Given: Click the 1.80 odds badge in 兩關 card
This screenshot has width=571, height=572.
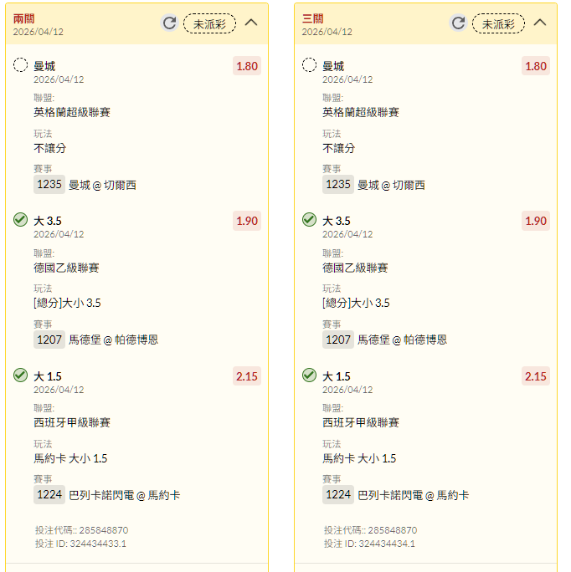Looking at the screenshot, I should [247, 66].
